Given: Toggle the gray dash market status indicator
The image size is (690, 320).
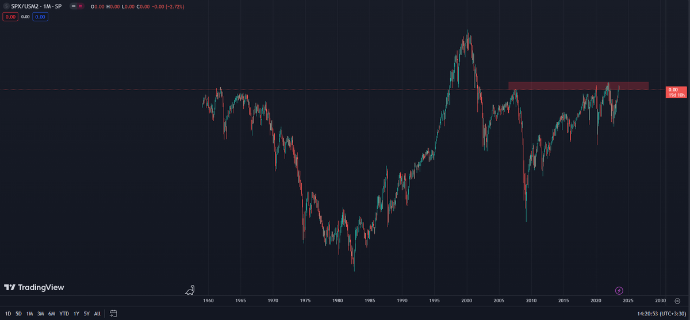Looking at the screenshot, I should [x=73, y=6].
